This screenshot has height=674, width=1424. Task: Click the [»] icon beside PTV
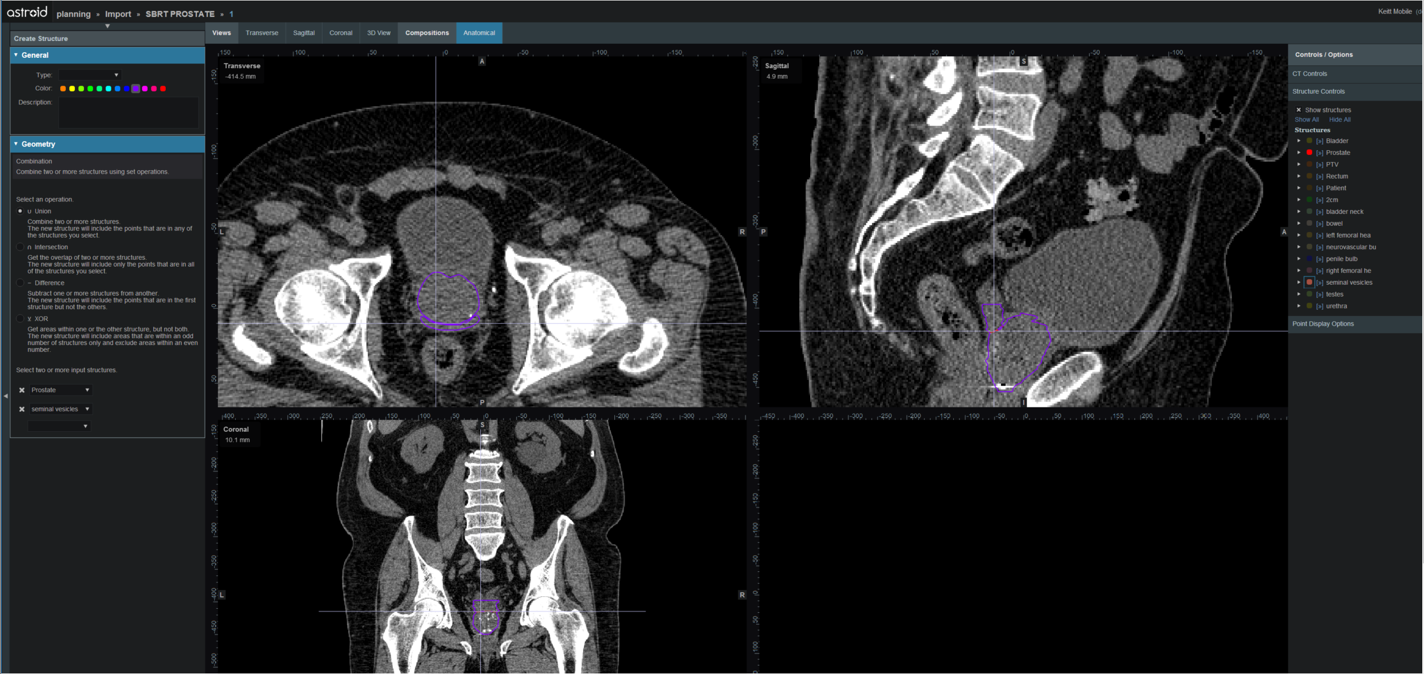click(1320, 165)
